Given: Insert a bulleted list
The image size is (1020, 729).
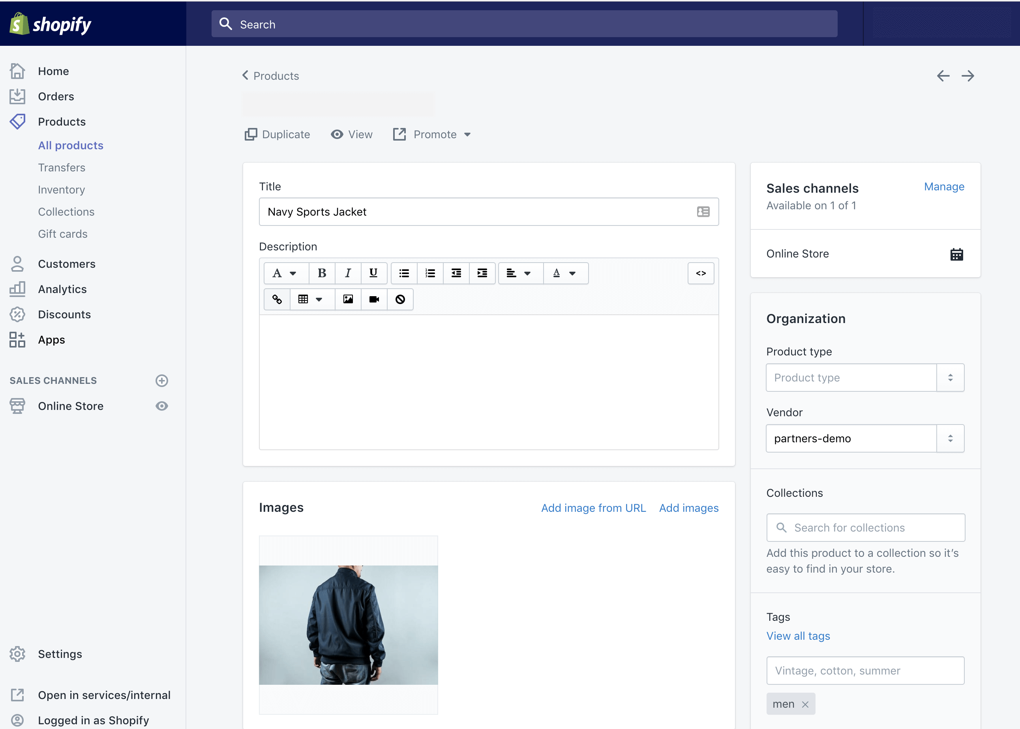Looking at the screenshot, I should click(x=404, y=273).
